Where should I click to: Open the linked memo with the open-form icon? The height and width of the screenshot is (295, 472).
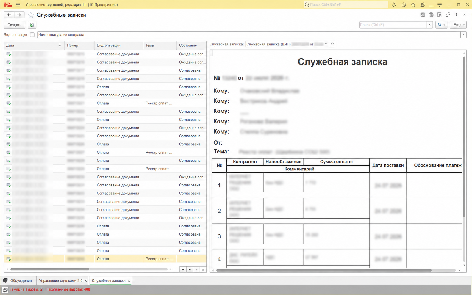[x=332, y=44]
